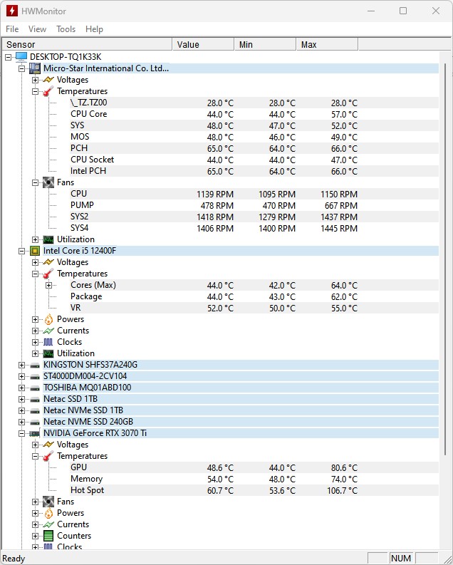Click Intel CPU Voltages lightning icon

click(x=48, y=262)
